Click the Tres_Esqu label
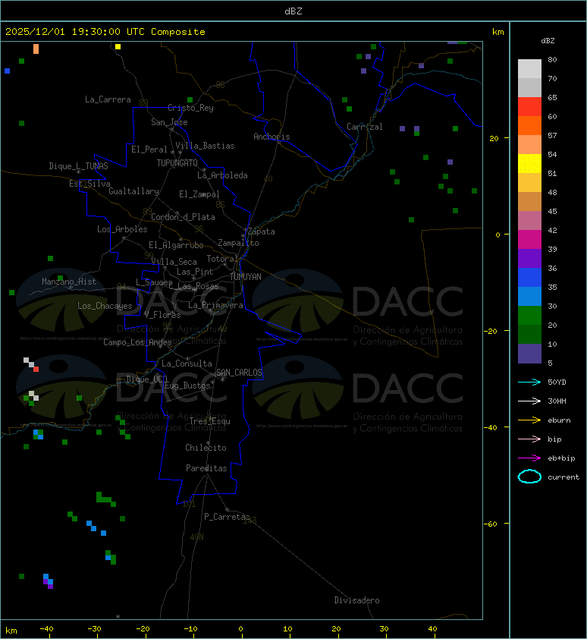The width and height of the screenshot is (587, 639). [210, 421]
